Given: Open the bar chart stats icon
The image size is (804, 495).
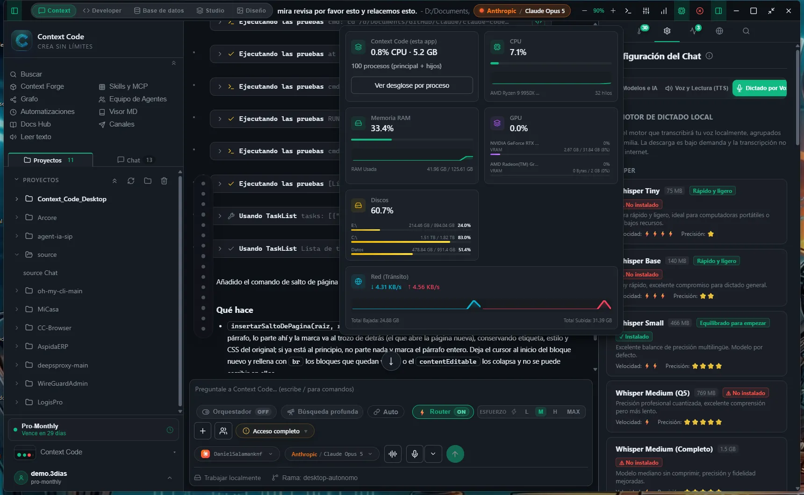Looking at the screenshot, I should point(664,10).
